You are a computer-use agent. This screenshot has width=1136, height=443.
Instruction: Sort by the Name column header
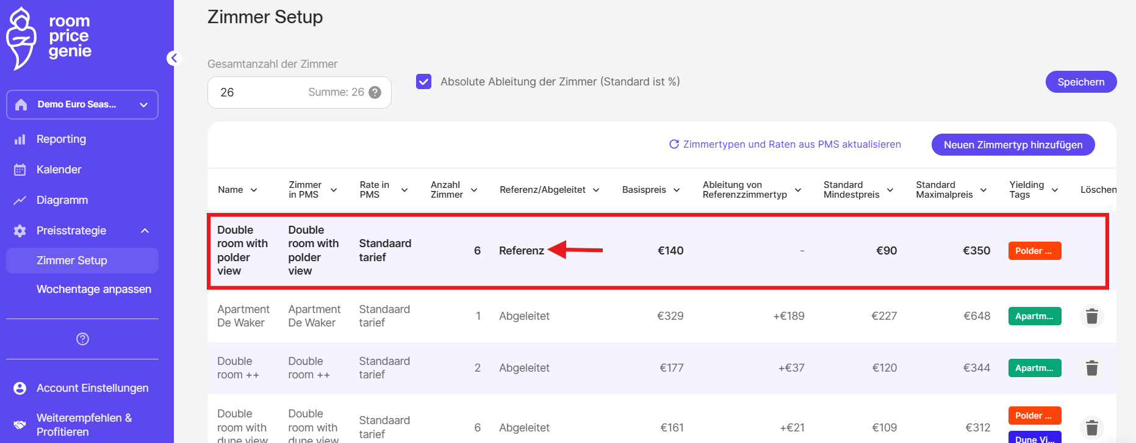pos(237,190)
